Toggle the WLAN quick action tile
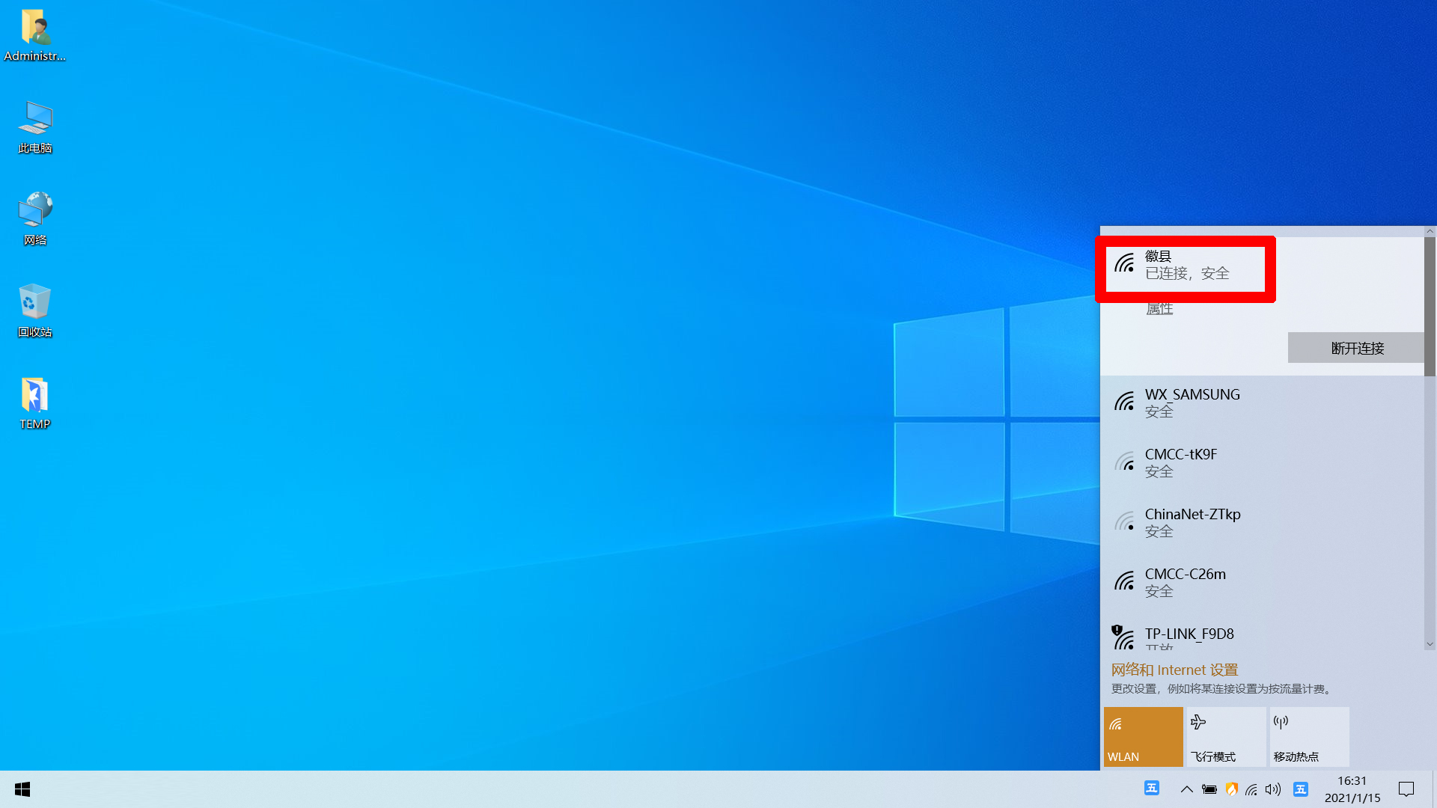Image resolution: width=1437 pixels, height=808 pixels. pos(1143,736)
